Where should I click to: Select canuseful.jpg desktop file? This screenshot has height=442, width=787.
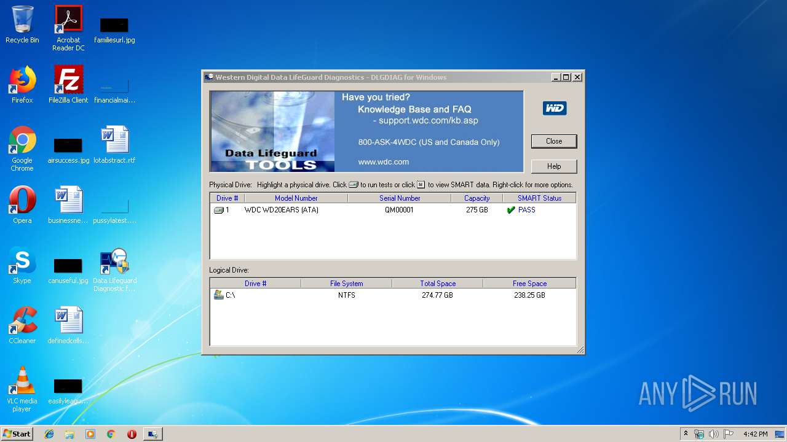point(68,270)
